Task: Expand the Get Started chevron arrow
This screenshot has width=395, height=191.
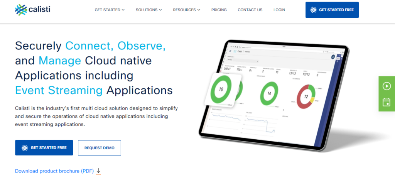Action: pos(123,10)
